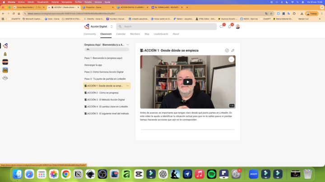The height and width of the screenshot is (182, 325).
Task: Switch to the Classroom tab
Action: click(x=106, y=34)
